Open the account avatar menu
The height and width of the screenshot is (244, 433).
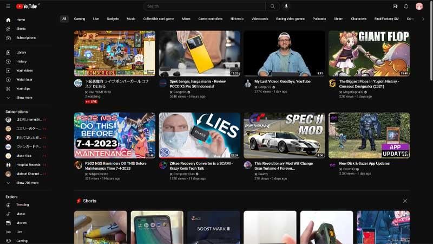(x=419, y=7)
